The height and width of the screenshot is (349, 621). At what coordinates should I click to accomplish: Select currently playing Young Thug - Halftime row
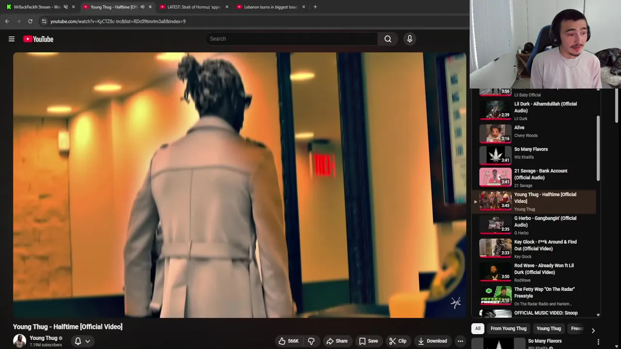click(534, 202)
